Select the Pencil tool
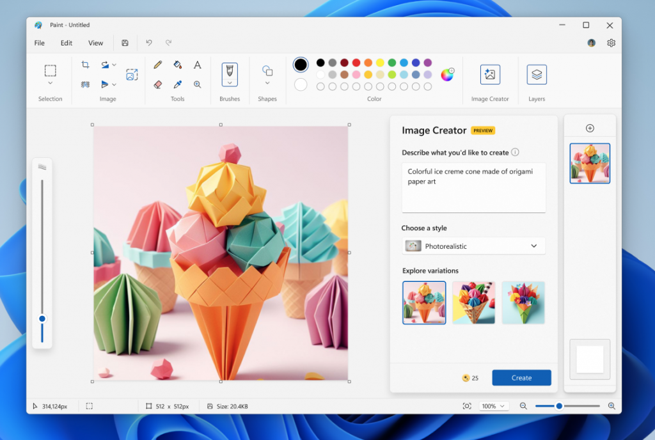Viewport: 655px width, 440px height. (x=157, y=65)
